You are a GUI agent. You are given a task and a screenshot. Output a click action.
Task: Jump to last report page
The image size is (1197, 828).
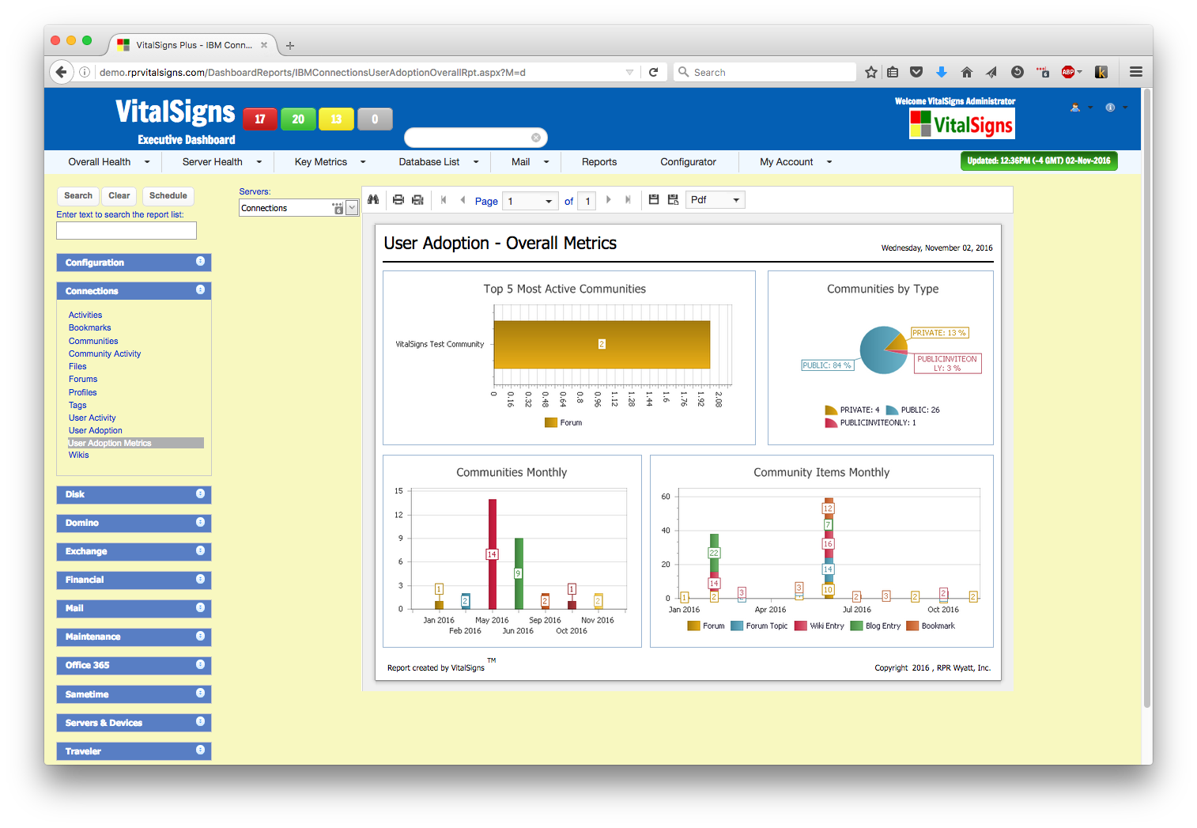pyautogui.click(x=628, y=200)
